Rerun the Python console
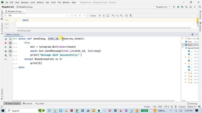 point(6,39)
